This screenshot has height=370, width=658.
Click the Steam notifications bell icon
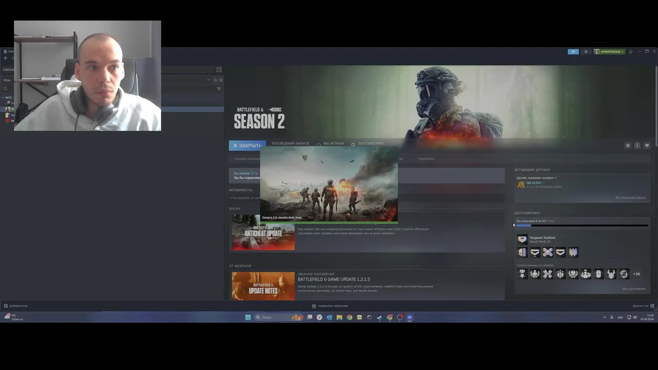pyautogui.click(x=586, y=51)
